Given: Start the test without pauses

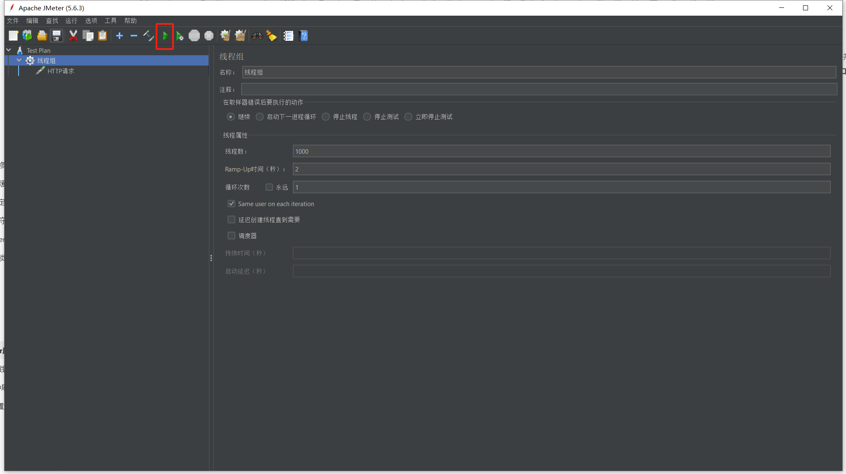Looking at the screenshot, I should (180, 36).
